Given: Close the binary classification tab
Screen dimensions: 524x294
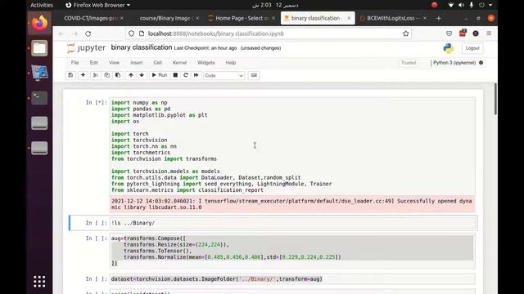Looking at the screenshot, I should [x=349, y=18].
